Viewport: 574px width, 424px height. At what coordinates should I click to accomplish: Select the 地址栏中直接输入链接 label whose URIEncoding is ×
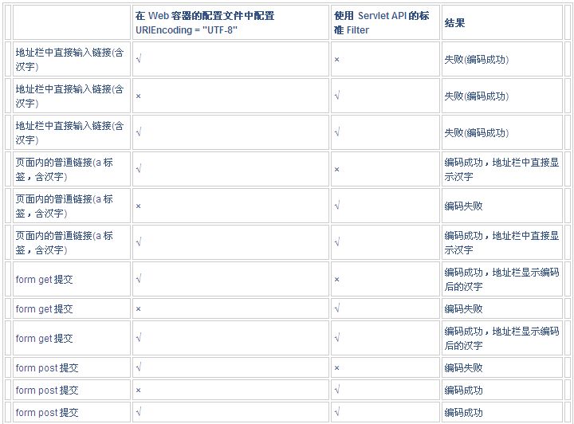[70, 96]
